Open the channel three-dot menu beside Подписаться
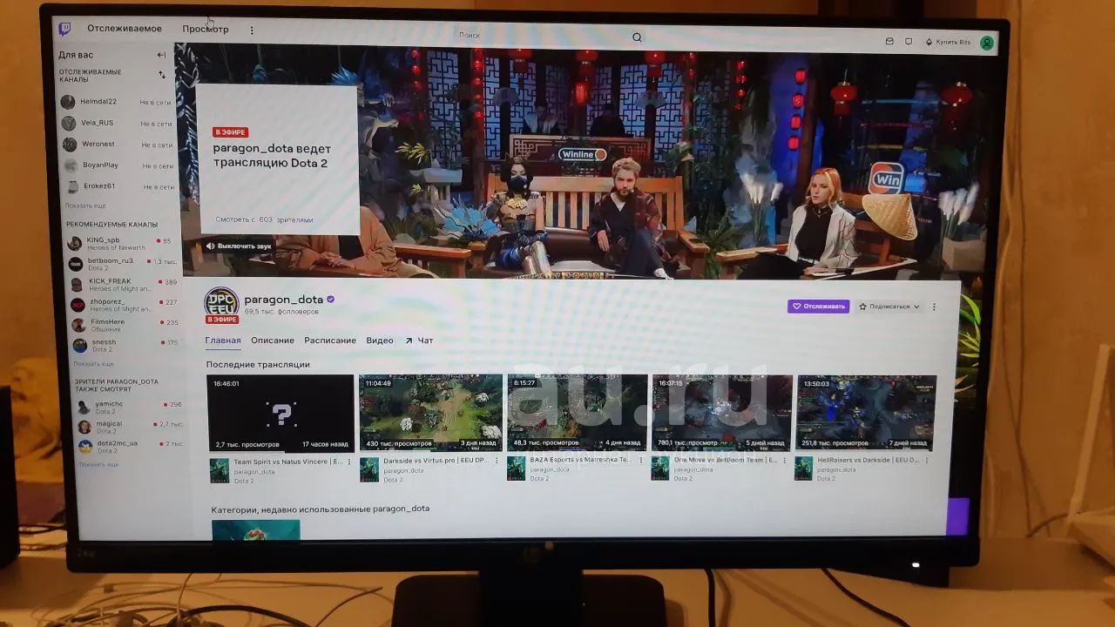1115x627 pixels. tap(934, 307)
